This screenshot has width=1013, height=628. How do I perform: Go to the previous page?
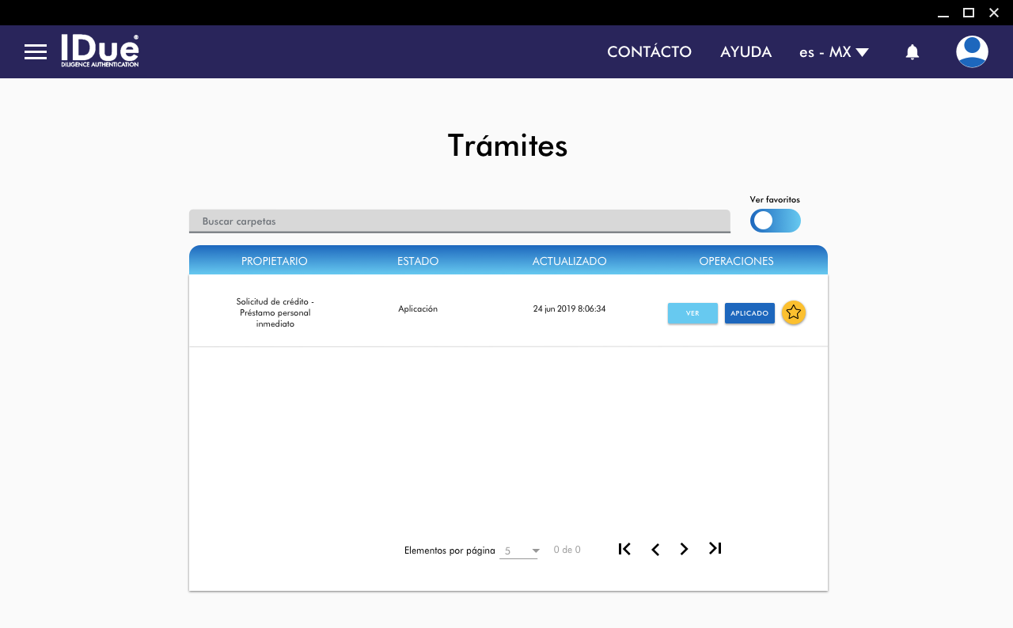click(655, 550)
